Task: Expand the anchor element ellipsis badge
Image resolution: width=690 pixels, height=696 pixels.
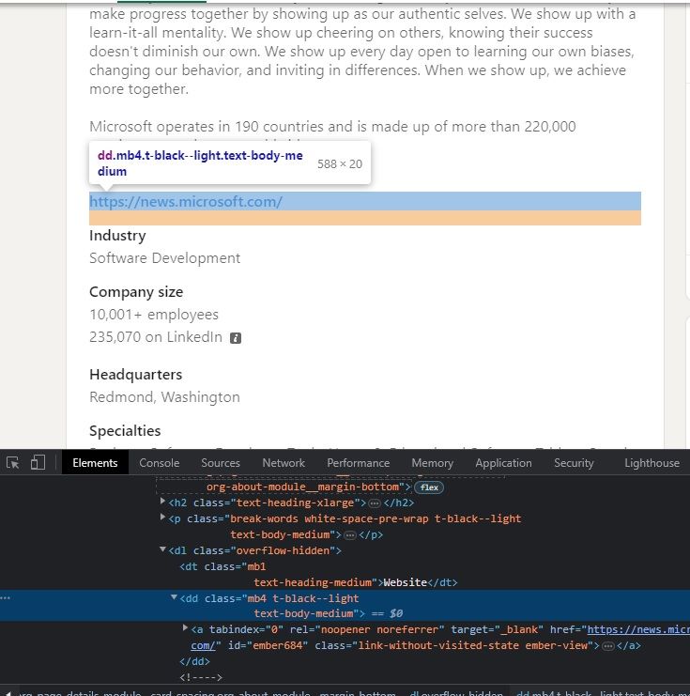Action: 608,646
